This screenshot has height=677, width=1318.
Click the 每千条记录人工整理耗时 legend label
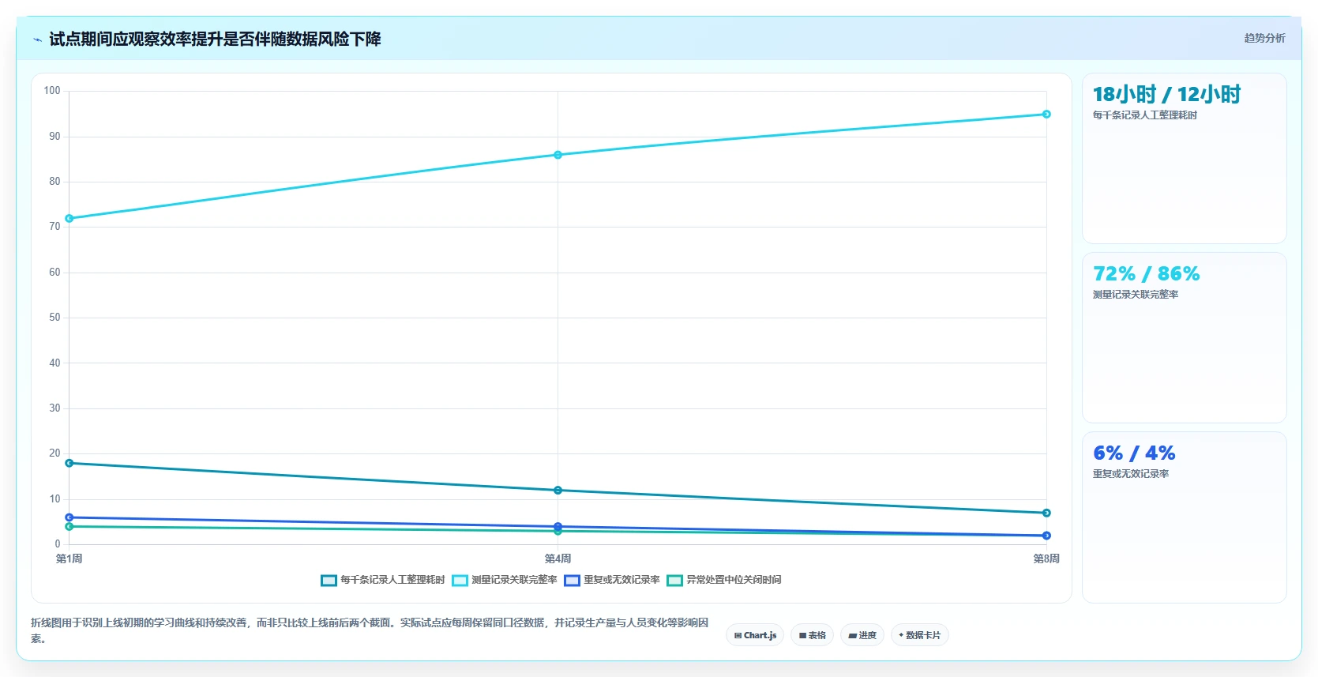pyautogui.click(x=392, y=580)
